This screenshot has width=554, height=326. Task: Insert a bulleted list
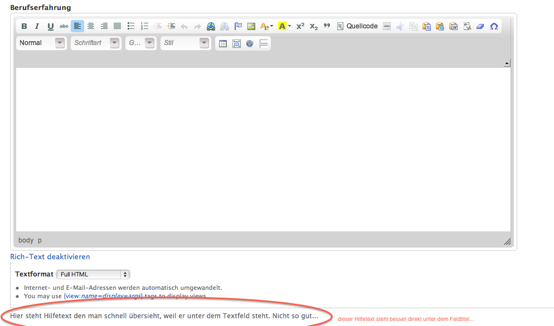[x=131, y=26]
